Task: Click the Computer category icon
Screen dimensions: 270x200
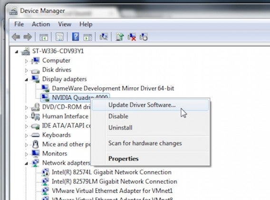Action: [36, 60]
